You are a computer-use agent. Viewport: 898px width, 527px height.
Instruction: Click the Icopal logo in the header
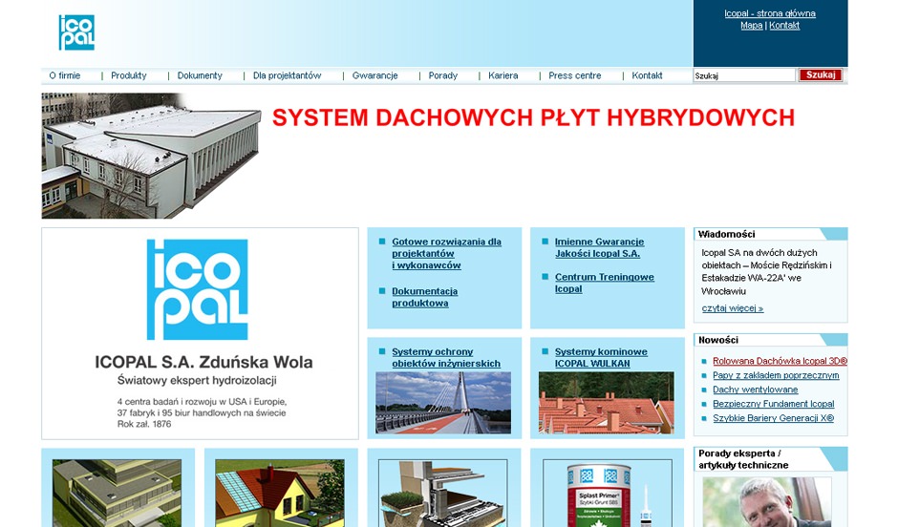coord(76,32)
